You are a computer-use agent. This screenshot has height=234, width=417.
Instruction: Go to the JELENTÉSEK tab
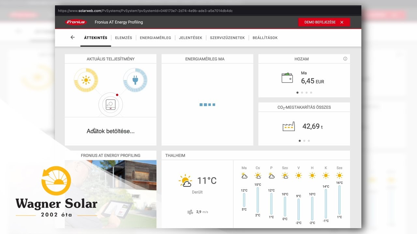tap(191, 38)
